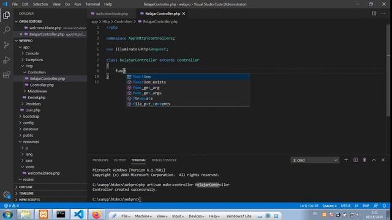Image resolution: width=392 pixels, height=220 pixels.
Task: Switch to welcome.blade.php editor tab
Action: 111,13
